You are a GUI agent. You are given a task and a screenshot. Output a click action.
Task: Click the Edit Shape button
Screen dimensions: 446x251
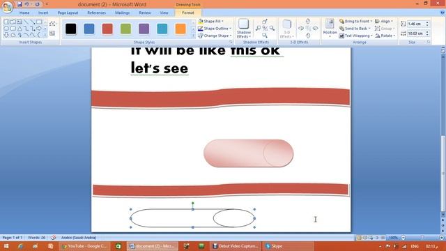[x=52, y=24]
